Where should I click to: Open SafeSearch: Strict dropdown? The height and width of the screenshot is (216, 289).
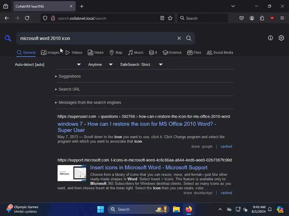pos(141,64)
